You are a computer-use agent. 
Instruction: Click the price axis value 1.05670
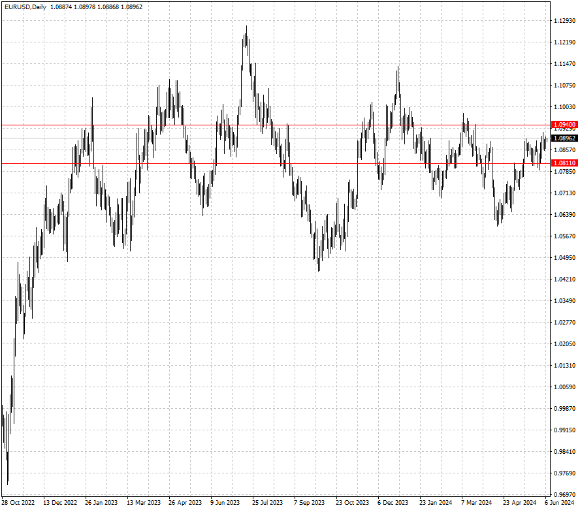[564, 236]
